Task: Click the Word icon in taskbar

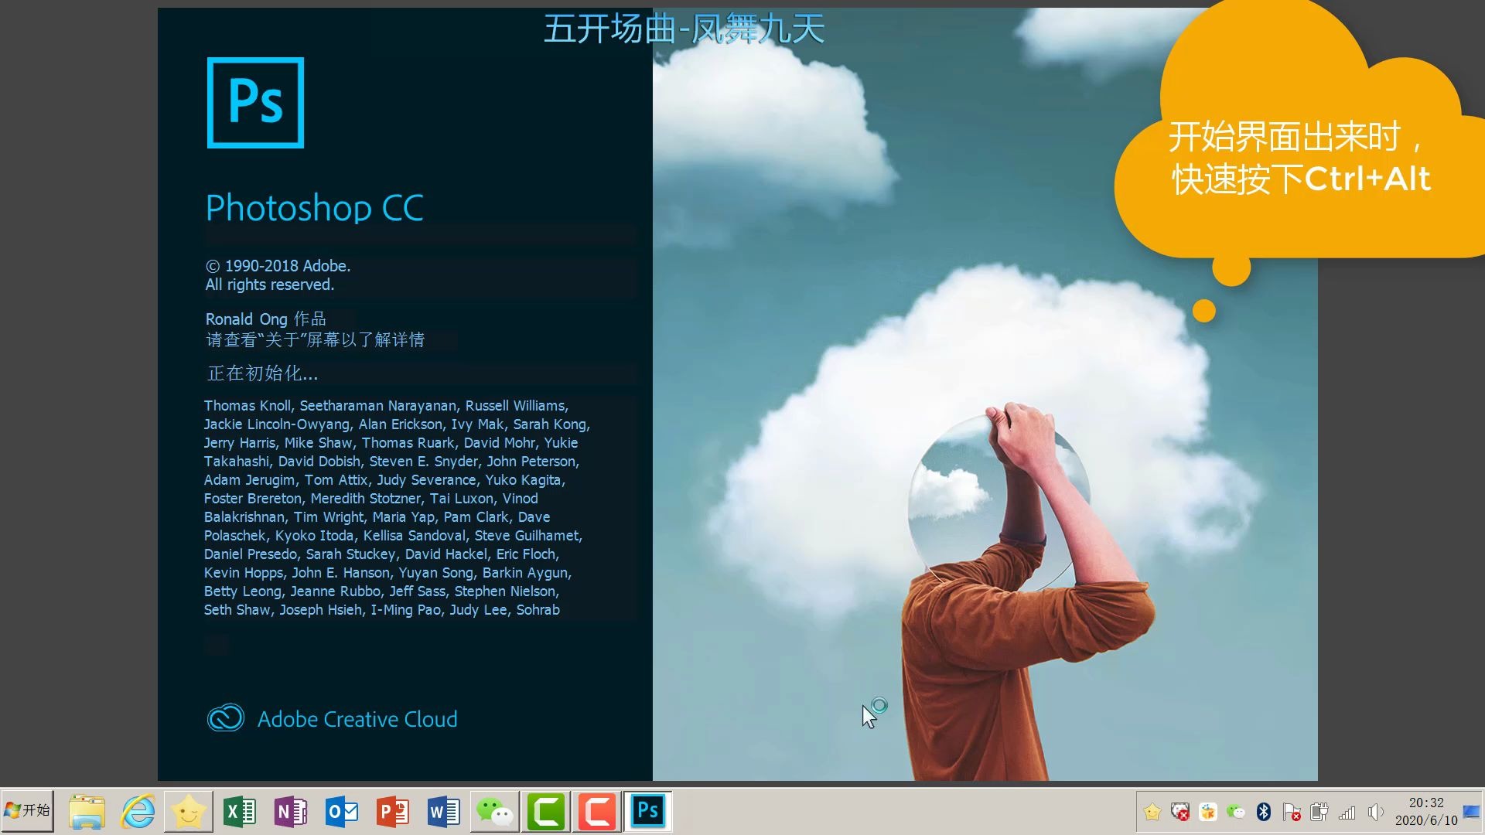Action: coord(444,810)
